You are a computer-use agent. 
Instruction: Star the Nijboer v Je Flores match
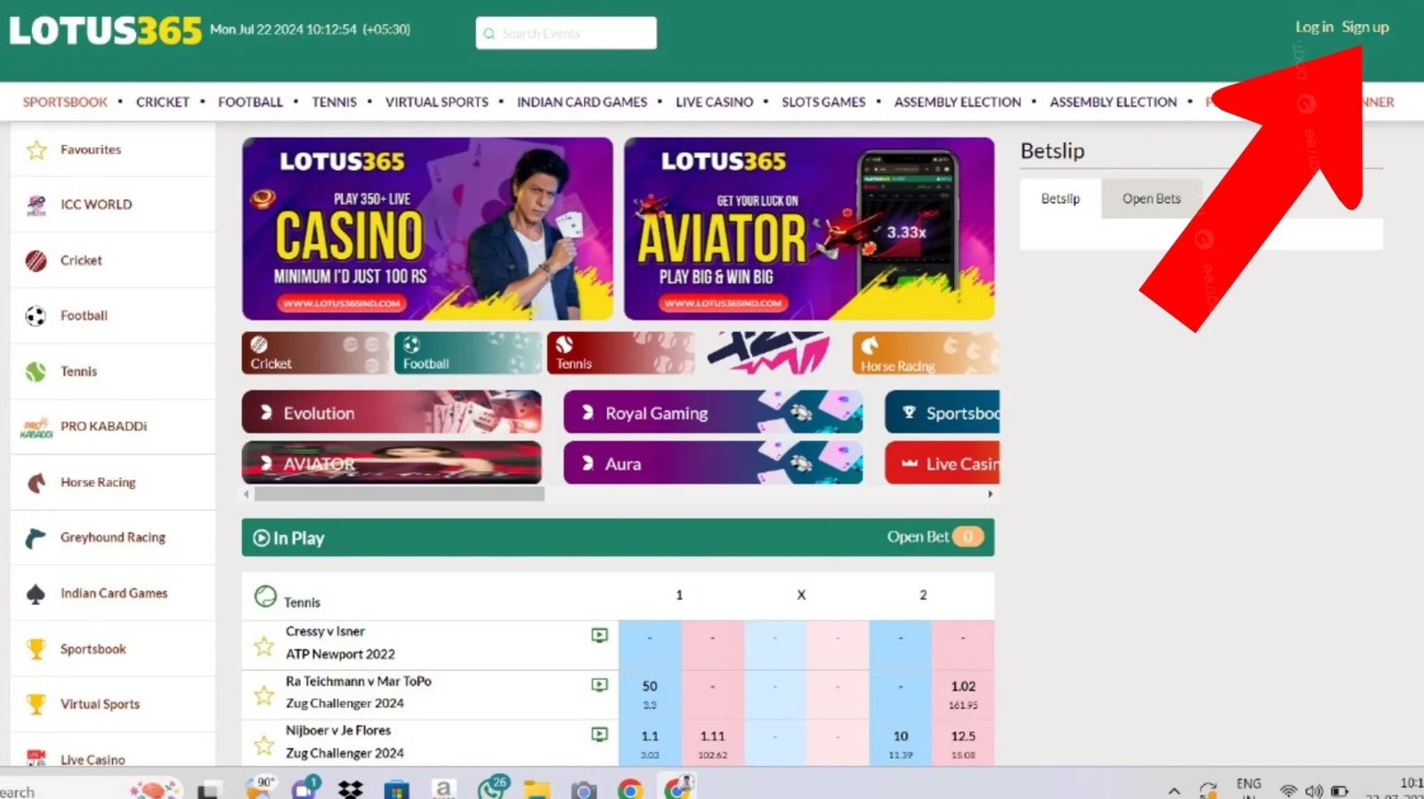pyautogui.click(x=263, y=745)
